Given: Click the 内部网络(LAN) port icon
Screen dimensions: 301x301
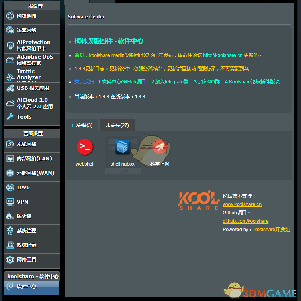Looking at the screenshot, I should click(x=10, y=159).
